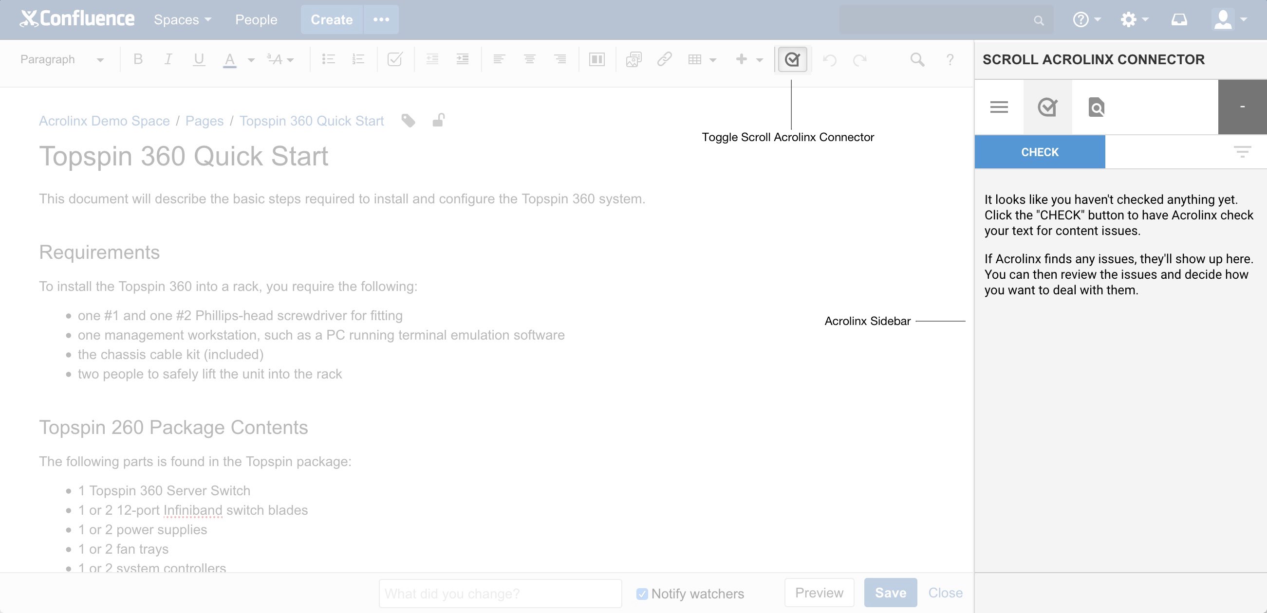
Task: Focus the What did you change field
Action: click(500, 593)
